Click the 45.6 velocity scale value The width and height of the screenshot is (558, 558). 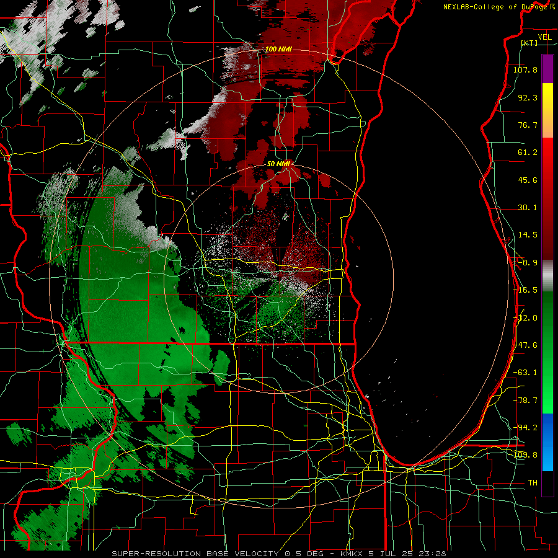(x=528, y=180)
